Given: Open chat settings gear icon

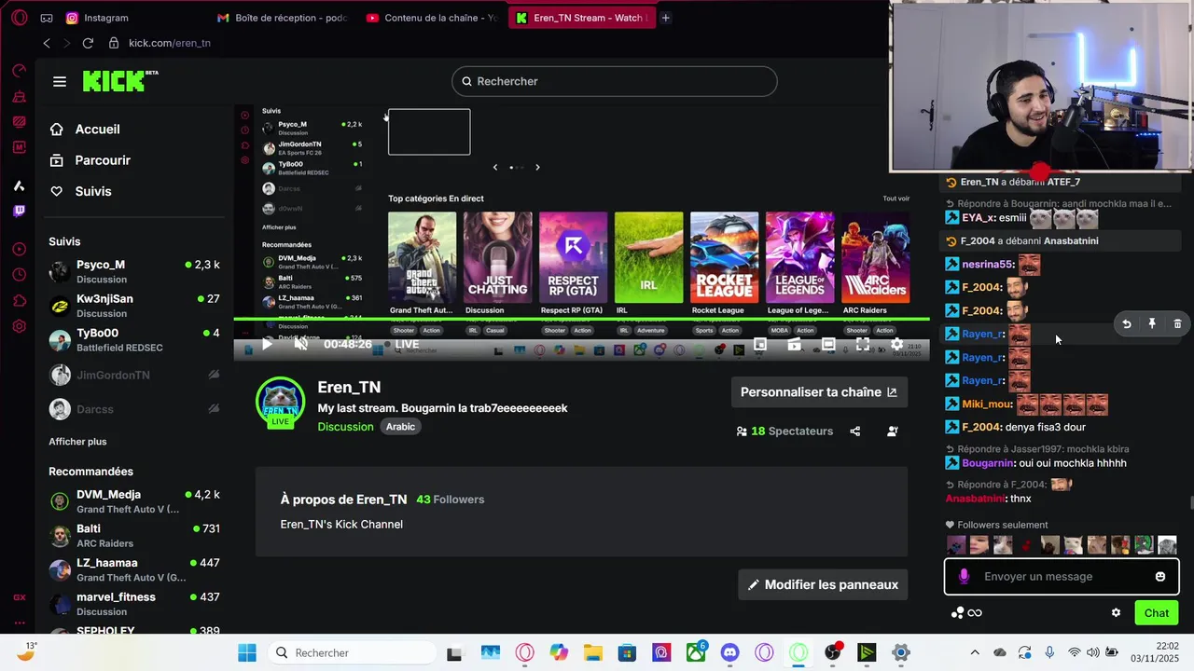Looking at the screenshot, I should pos(1116,612).
